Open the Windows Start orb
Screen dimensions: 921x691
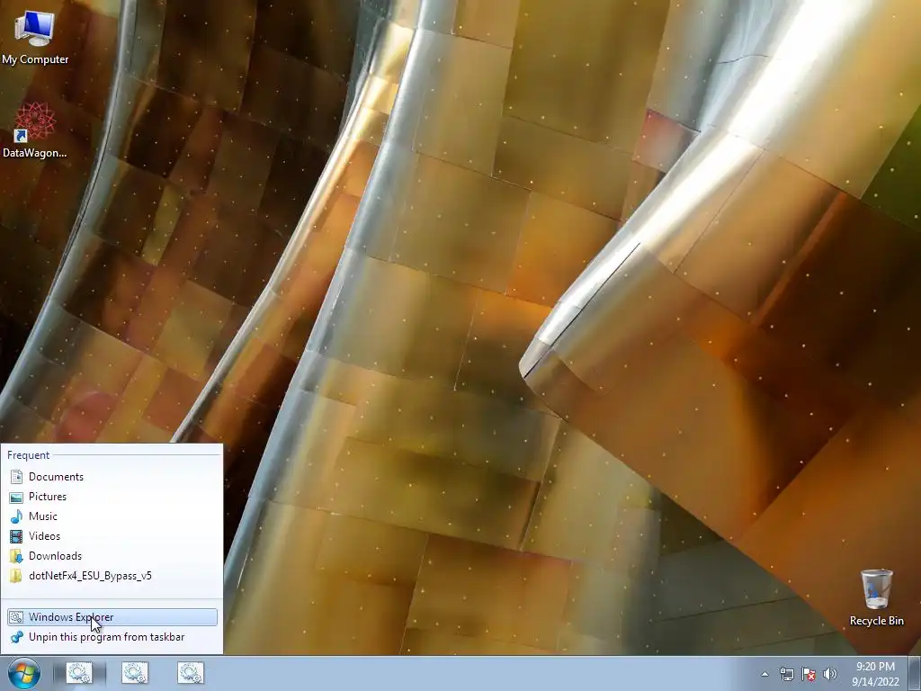[x=24, y=673]
